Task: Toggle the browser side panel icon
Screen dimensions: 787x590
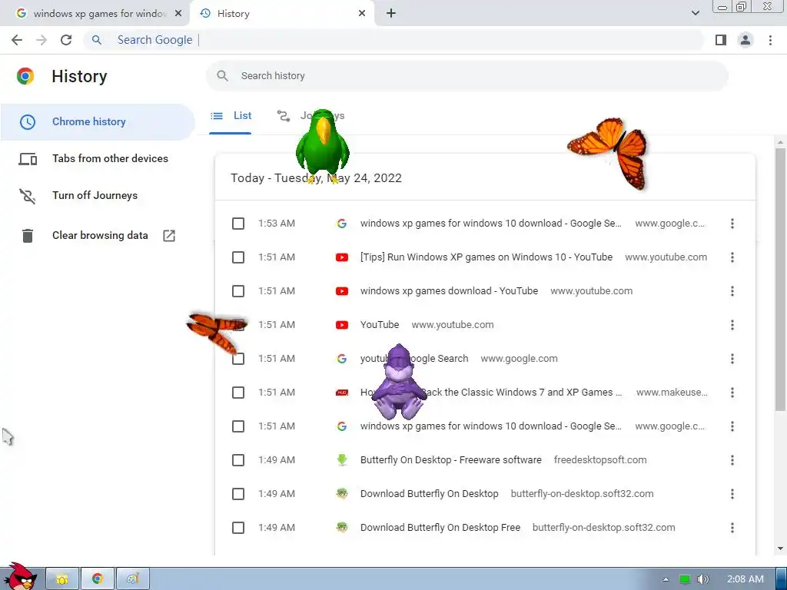Action: point(721,40)
